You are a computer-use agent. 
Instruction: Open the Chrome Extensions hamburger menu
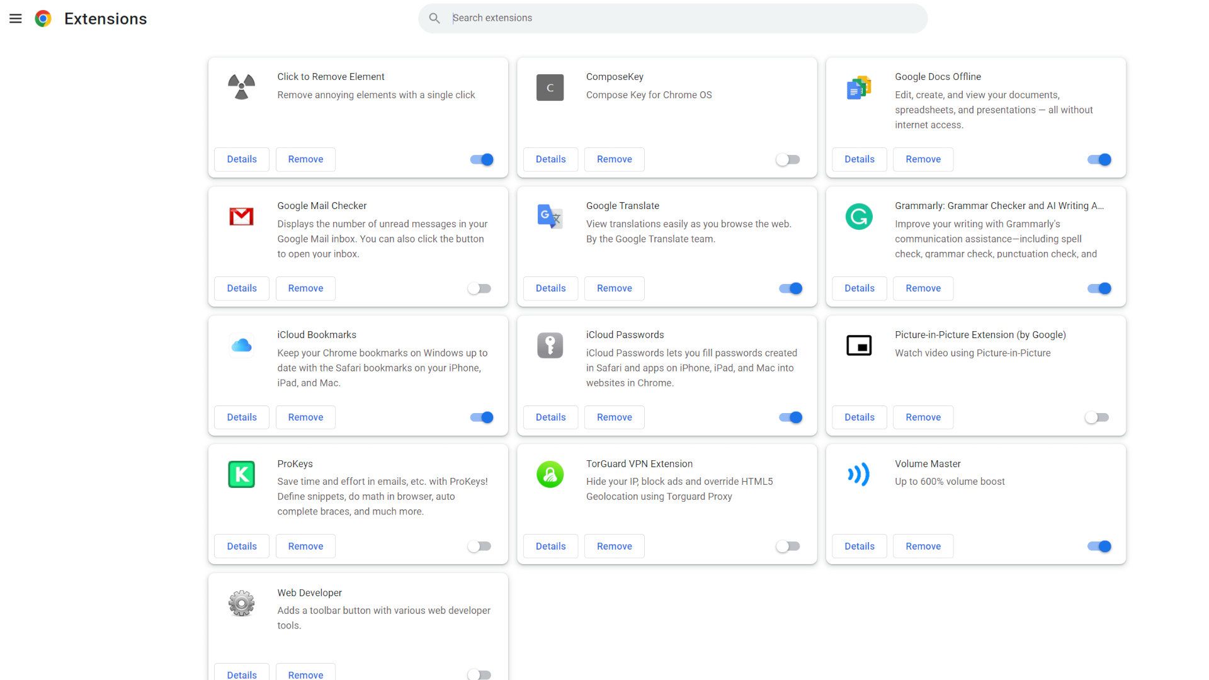click(15, 18)
